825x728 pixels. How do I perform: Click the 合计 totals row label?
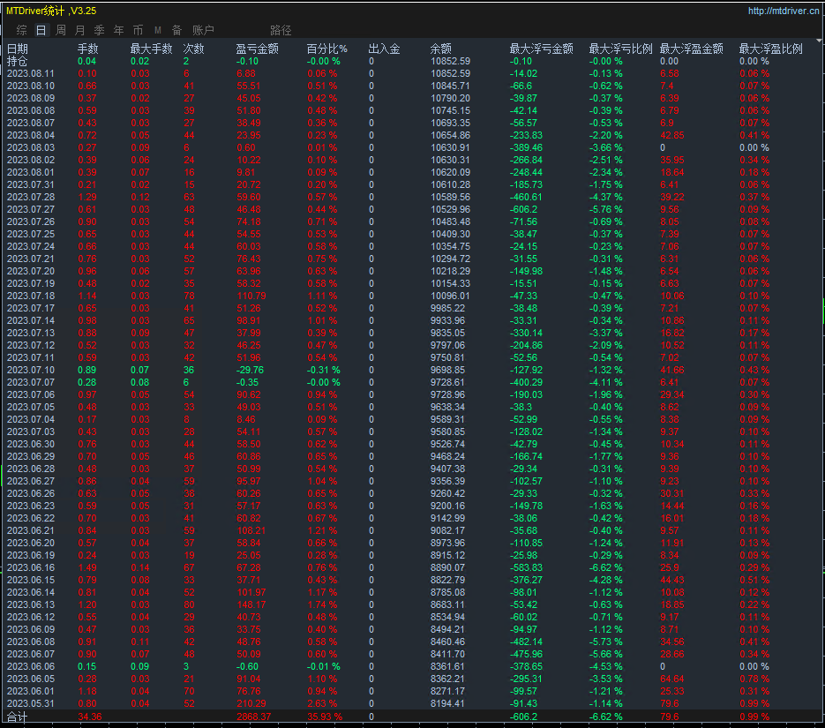[x=18, y=717]
